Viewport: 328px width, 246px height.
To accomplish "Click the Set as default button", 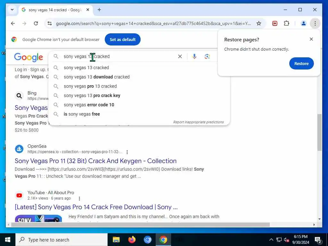I will [x=123, y=39].
